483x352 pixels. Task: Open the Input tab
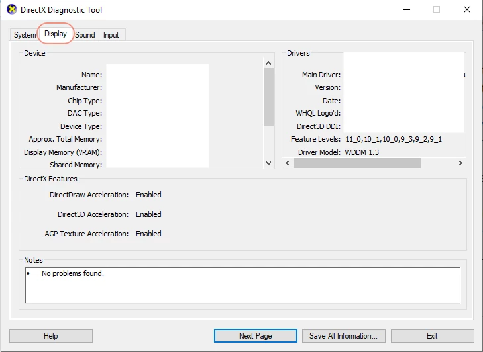(111, 35)
